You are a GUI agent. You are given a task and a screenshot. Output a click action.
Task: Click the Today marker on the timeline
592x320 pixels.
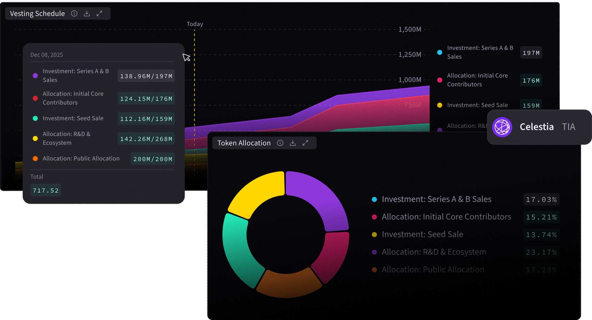click(x=195, y=24)
